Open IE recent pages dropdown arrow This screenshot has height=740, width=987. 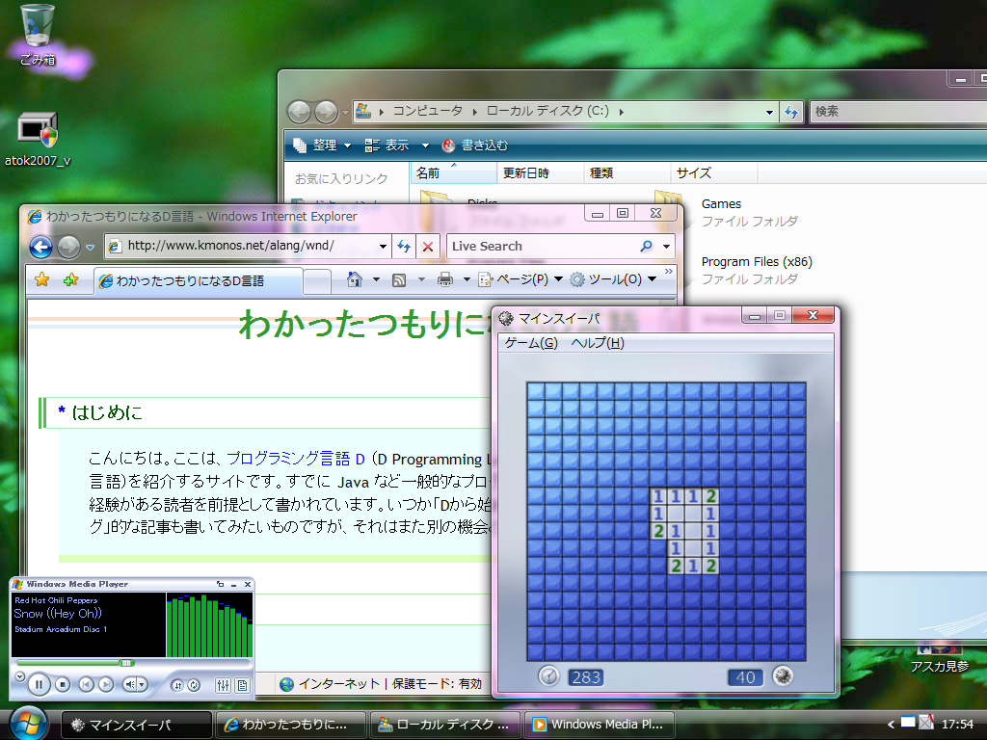pos(90,248)
